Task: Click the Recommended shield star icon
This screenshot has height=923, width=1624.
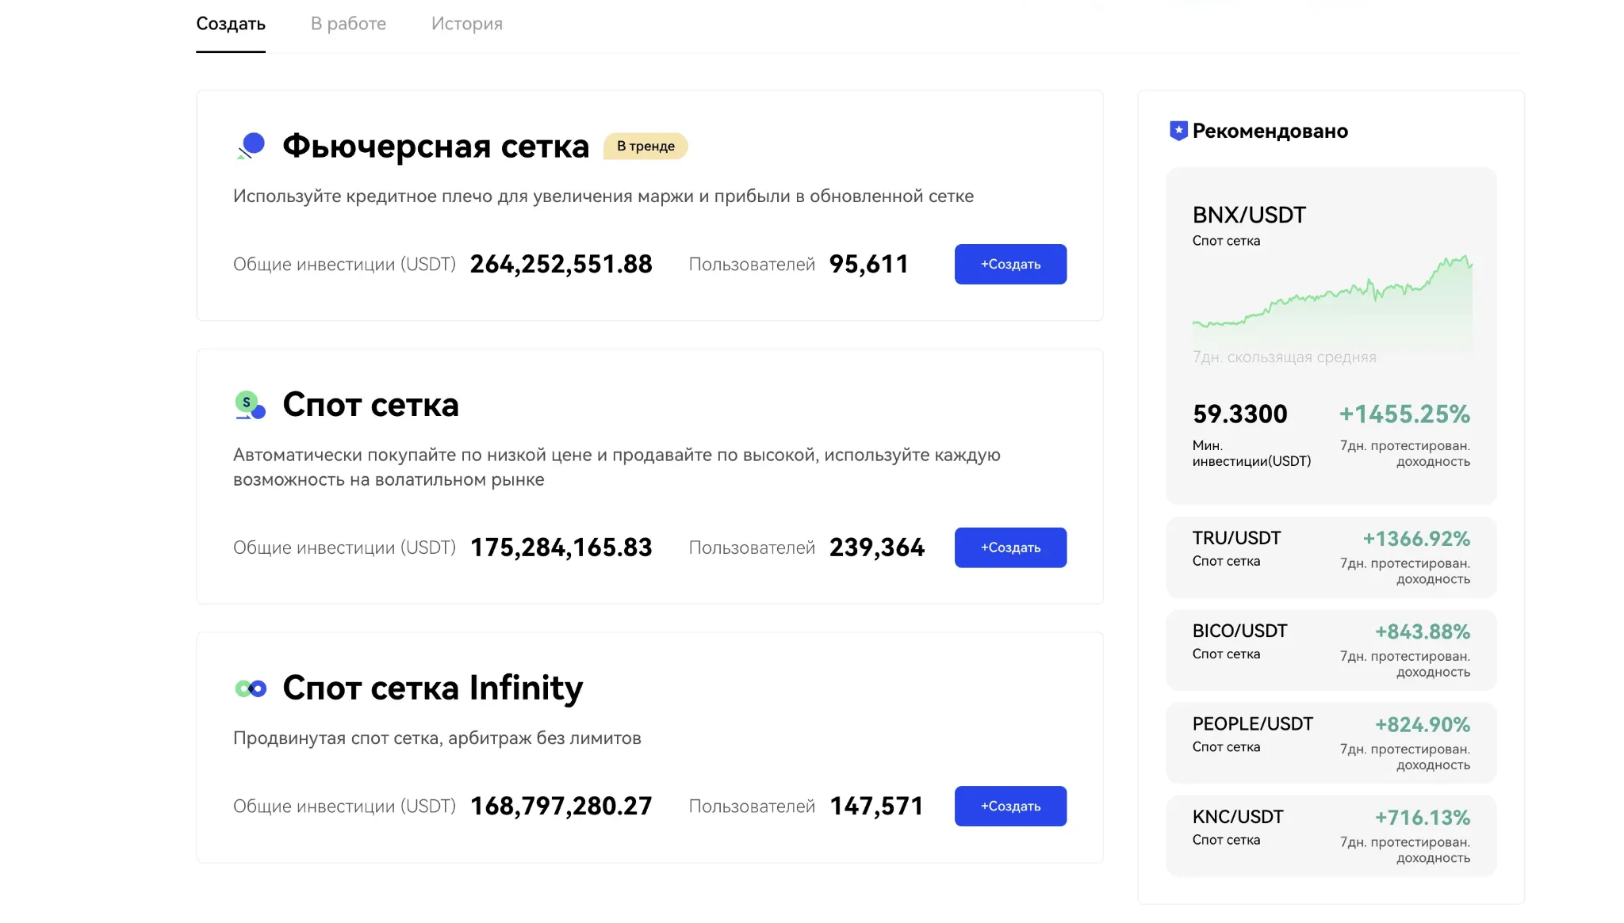Action: tap(1178, 131)
